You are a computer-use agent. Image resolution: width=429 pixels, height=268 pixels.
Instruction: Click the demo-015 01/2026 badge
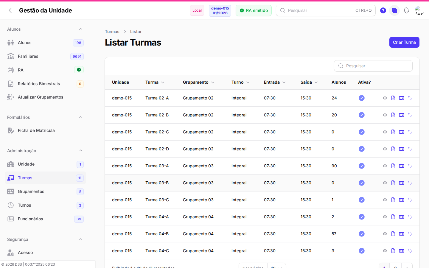coord(220,10)
